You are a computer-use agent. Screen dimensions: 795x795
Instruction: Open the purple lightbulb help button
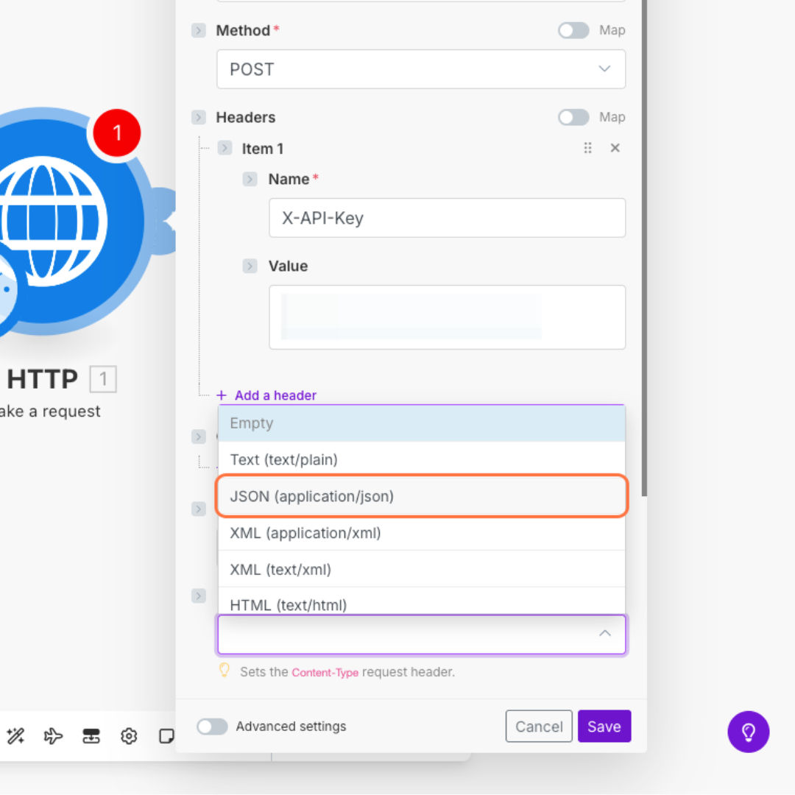tap(749, 732)
